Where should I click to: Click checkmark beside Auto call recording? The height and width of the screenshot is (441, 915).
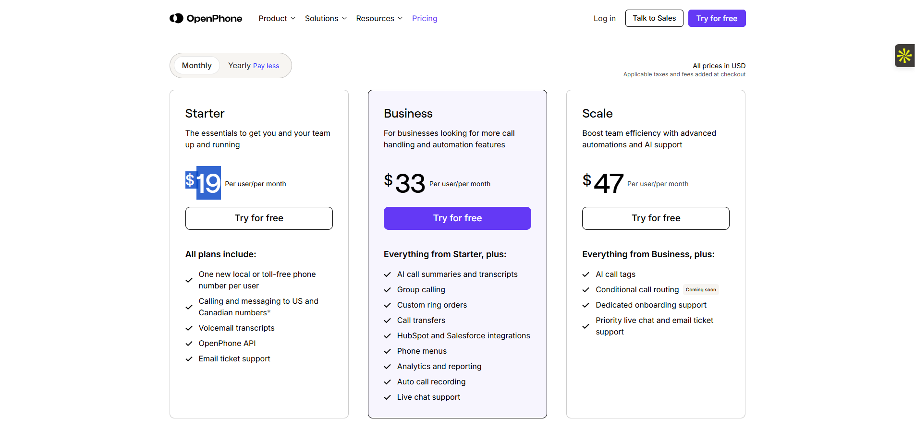(x=387, y=382)
